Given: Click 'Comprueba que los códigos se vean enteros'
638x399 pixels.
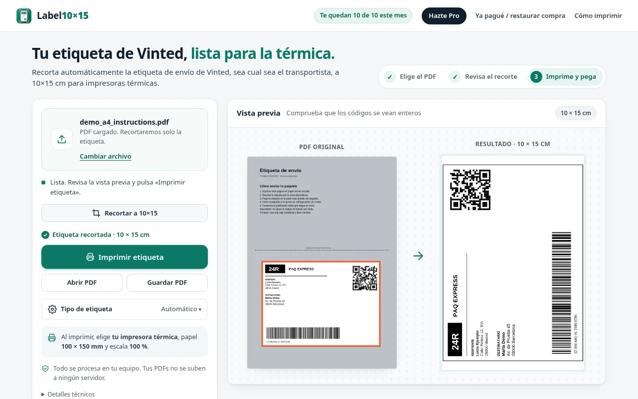Looking at the screenshot, I should click(x=354, y=113).
